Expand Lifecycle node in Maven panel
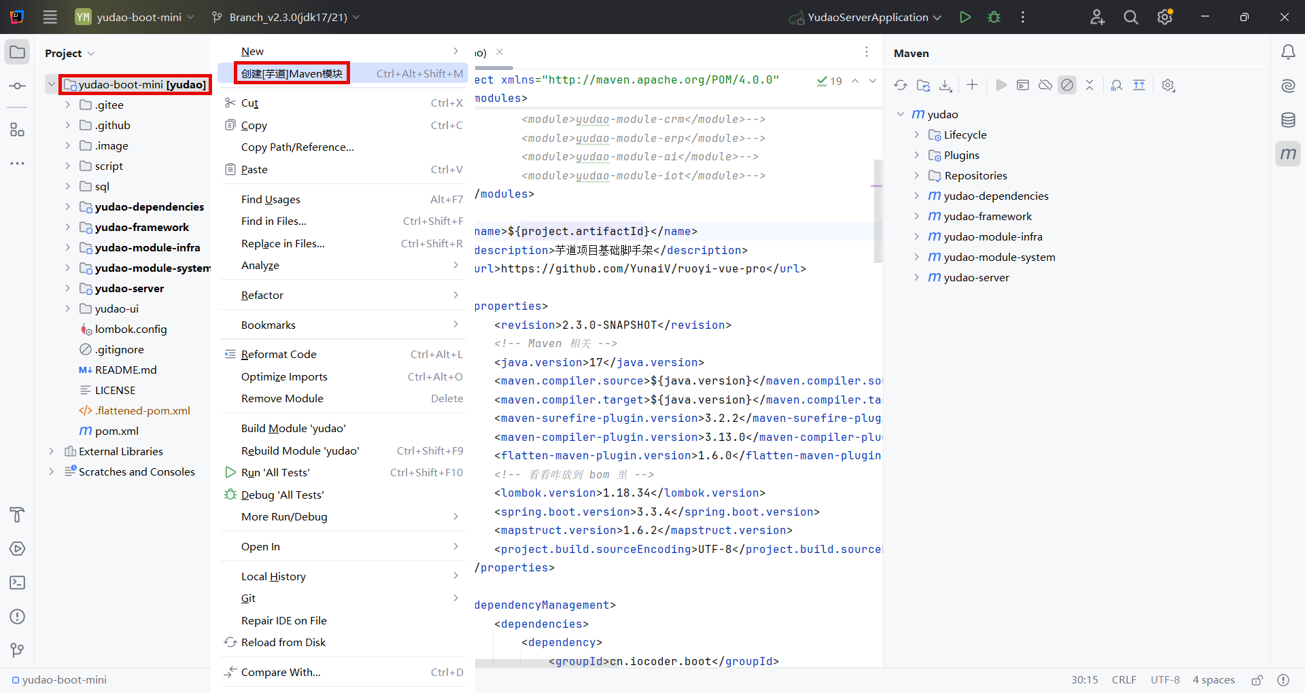 916,135
